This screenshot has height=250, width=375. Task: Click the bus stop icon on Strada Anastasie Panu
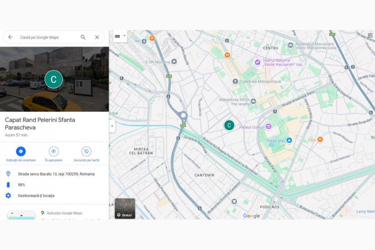(x=275, y=111)
